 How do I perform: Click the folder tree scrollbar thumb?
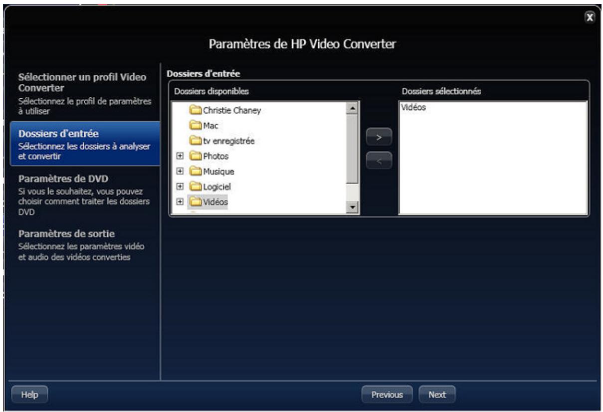tap(353, 148)
